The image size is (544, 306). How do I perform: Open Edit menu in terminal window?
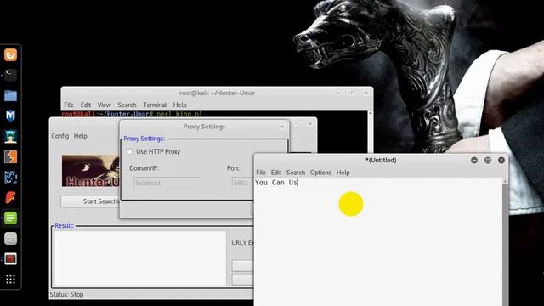(86, 105)
